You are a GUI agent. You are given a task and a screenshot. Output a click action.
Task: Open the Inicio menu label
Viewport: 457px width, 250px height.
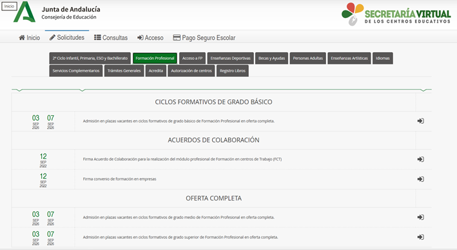click(34, 37)
